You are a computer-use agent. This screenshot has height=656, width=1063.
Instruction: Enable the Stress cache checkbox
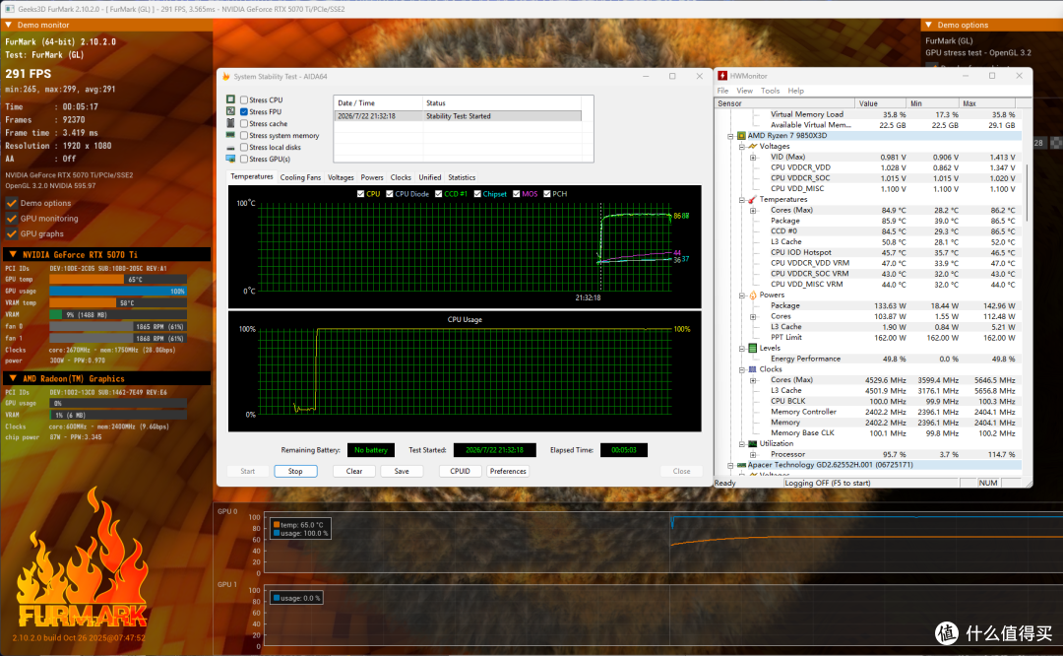pos(244,123)
